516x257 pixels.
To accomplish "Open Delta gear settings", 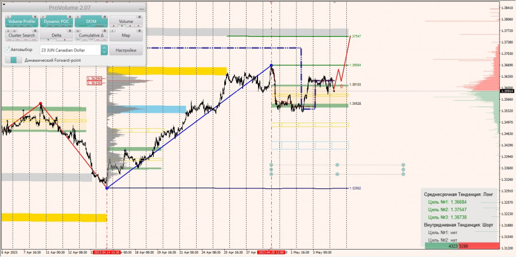I will point(71,30).
